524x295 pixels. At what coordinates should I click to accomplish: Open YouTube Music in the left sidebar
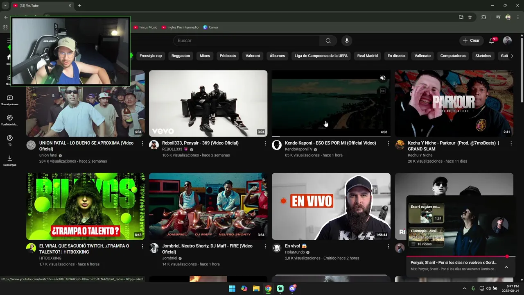pos(10,120)
